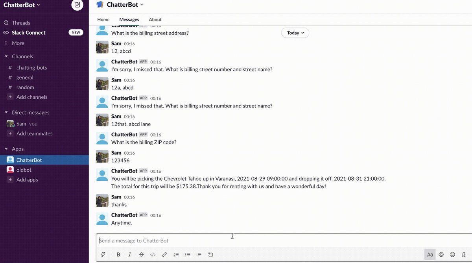
Task: Open the shortcuts lightning bolt menu
Action: coord(103,255)
